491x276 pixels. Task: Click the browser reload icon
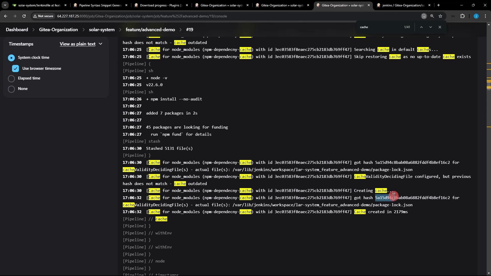tap(24, 16)
